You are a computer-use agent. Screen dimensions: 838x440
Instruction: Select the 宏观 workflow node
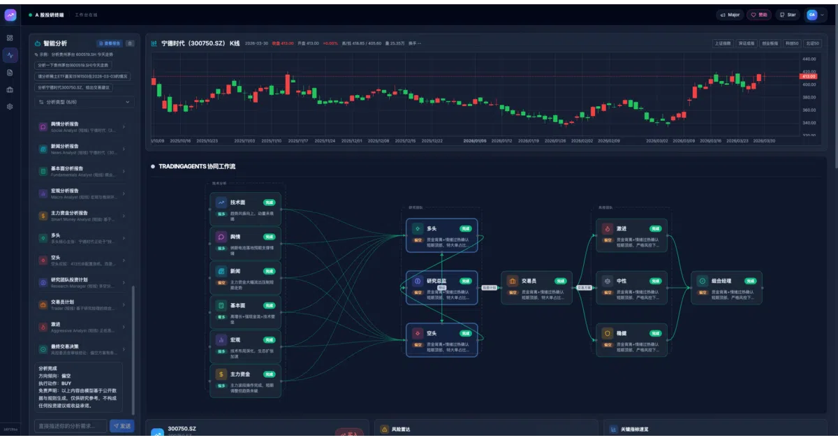click(246, 346)
